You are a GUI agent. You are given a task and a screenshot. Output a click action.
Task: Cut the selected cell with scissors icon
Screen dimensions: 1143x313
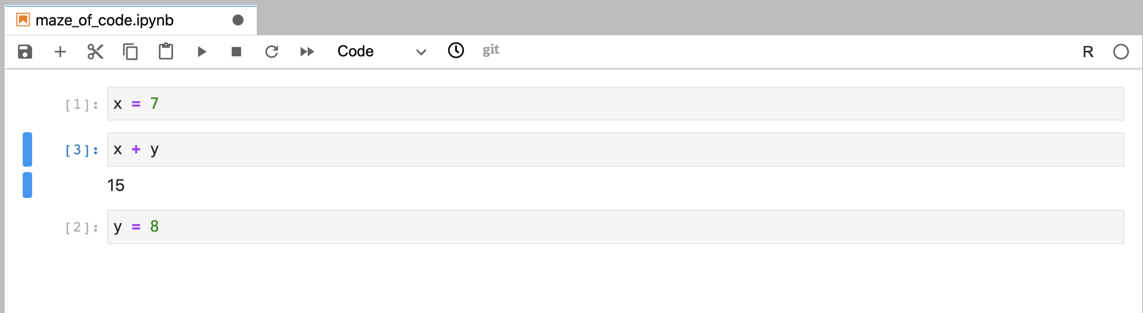tap(95, 52)
